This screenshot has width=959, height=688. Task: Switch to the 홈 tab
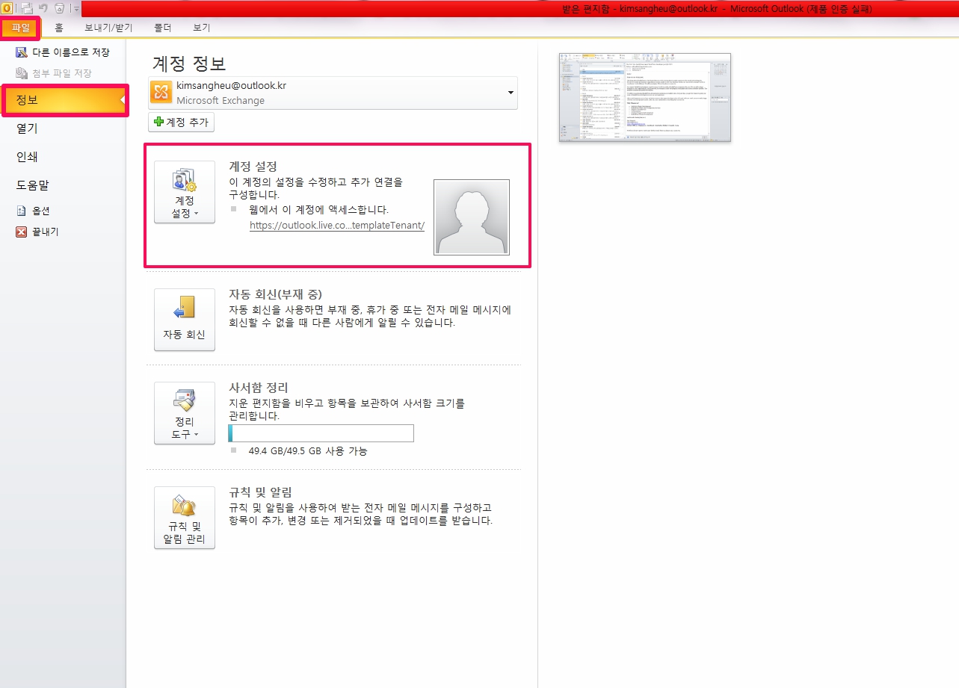pyautogui.click(x=58, y=28)
